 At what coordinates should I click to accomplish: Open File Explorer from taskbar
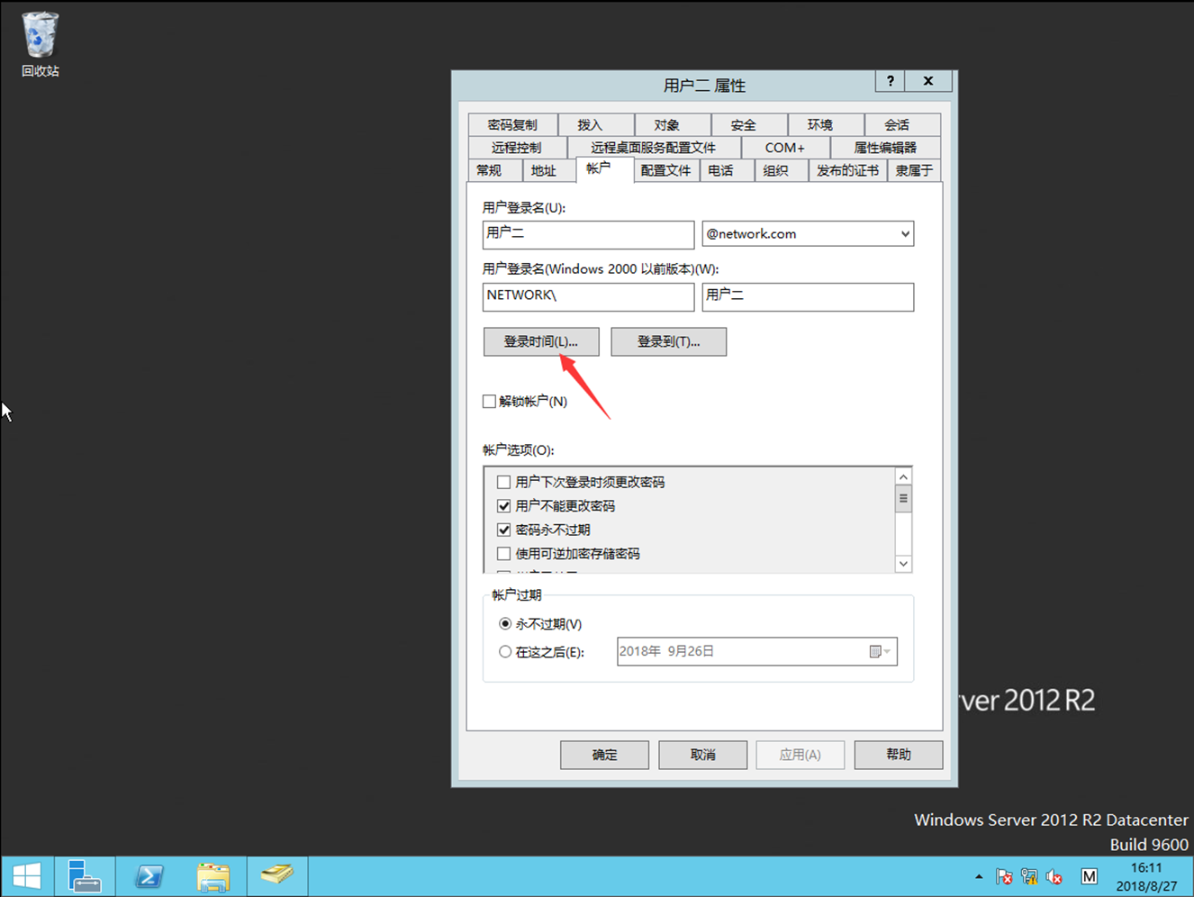click(213, 876)
